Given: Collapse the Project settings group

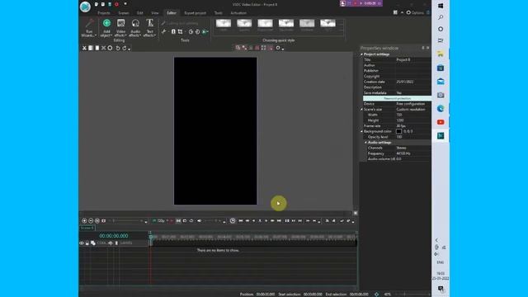Looking at the screenshot, I should 361,54.
